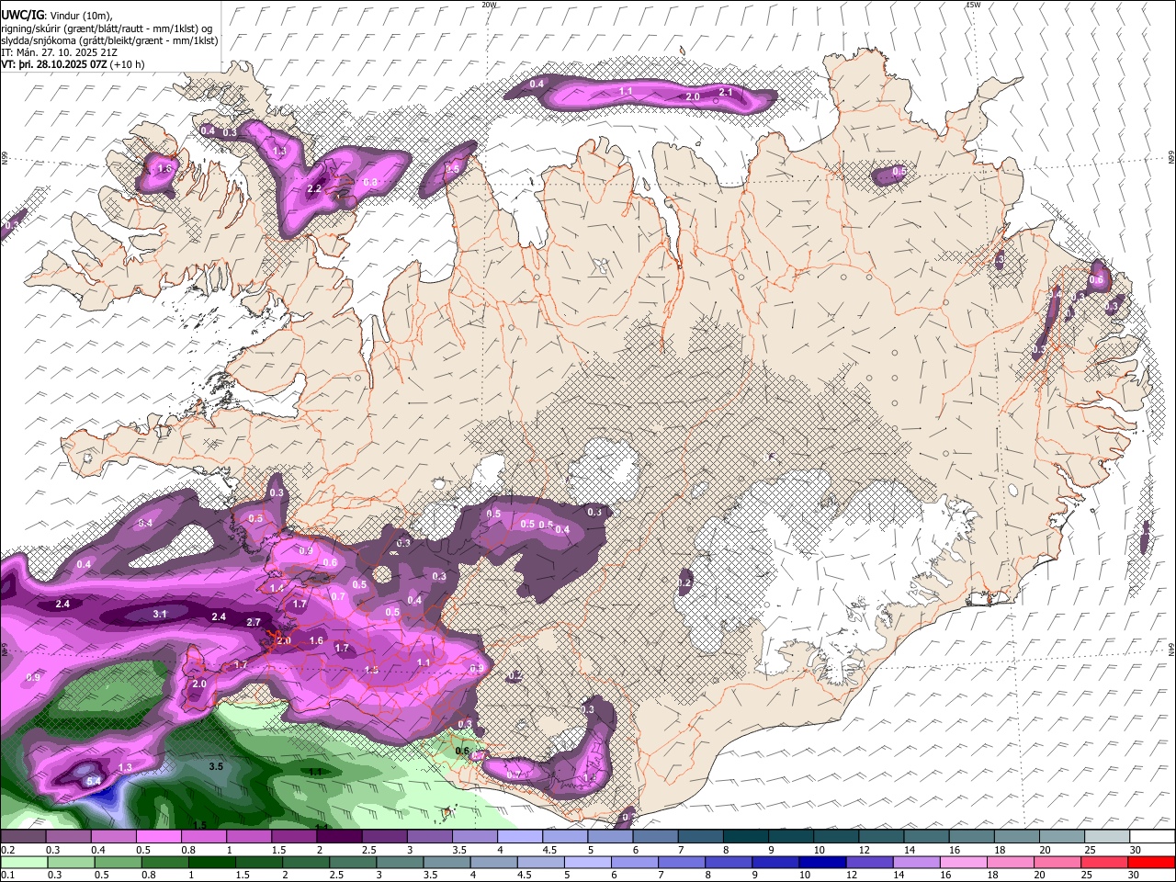Select the '(+10 h)' forecast offset text

click(129, 64)
